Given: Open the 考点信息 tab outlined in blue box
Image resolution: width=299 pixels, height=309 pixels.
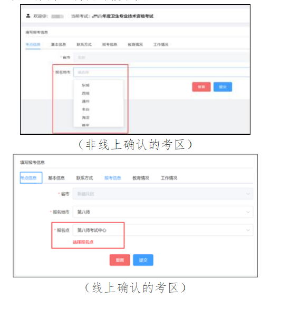Looking at the screenshot, I should (x=31, y=178).
